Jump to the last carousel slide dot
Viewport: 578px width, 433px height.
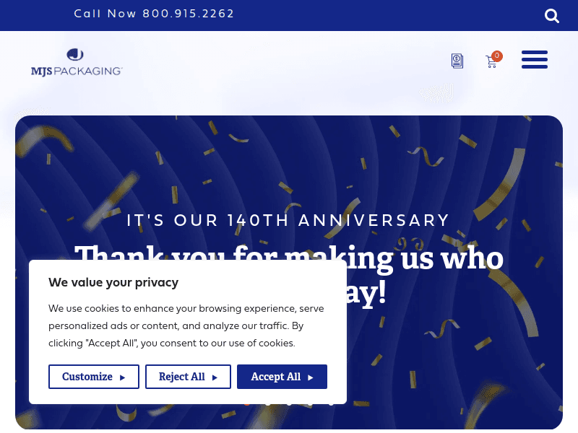pyautogui.click(x=331, y=403)
